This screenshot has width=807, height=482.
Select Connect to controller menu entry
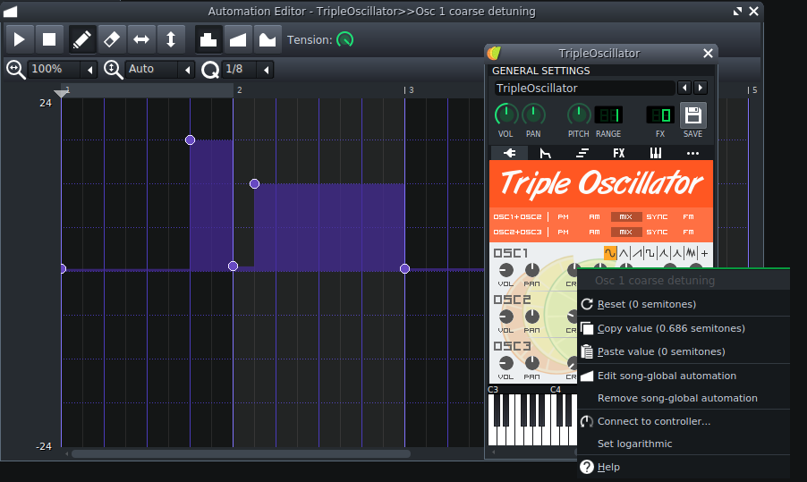pos(653,421)
